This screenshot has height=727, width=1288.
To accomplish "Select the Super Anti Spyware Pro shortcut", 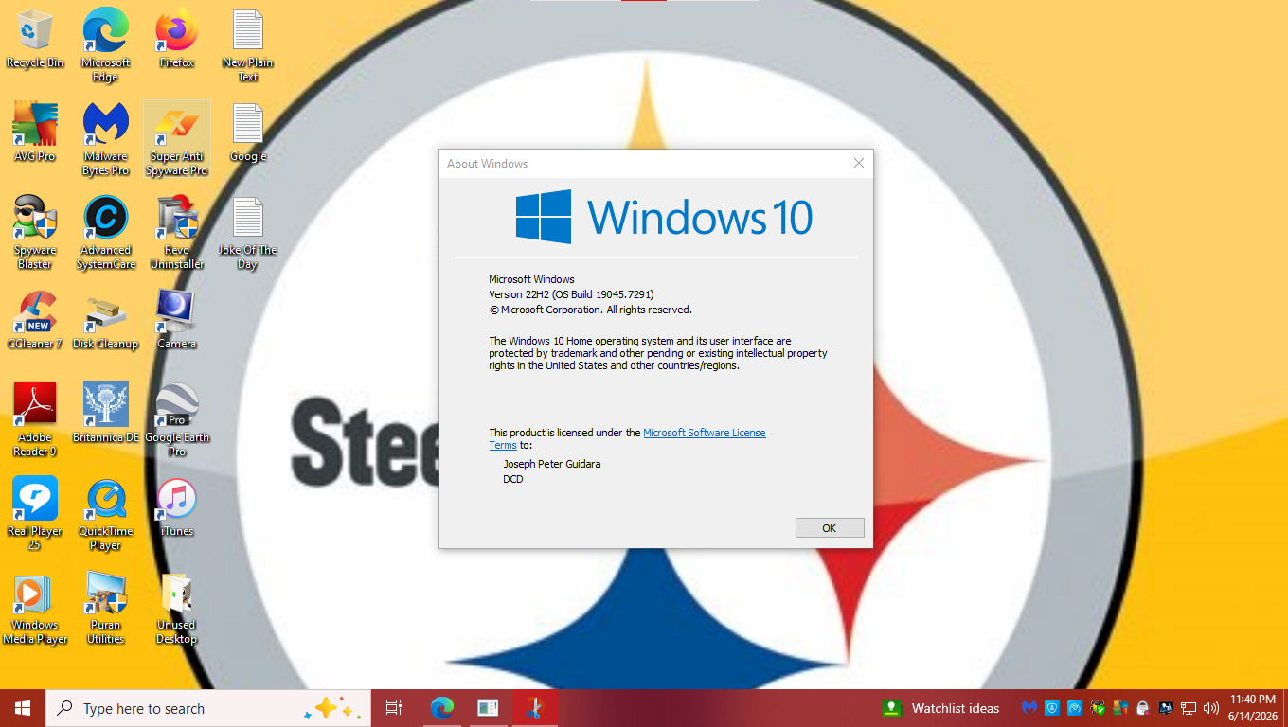I will [x=176, y=138].
